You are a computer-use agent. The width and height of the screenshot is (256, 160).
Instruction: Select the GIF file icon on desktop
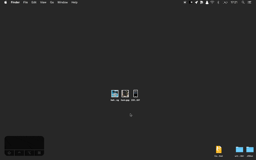[136, 94]
